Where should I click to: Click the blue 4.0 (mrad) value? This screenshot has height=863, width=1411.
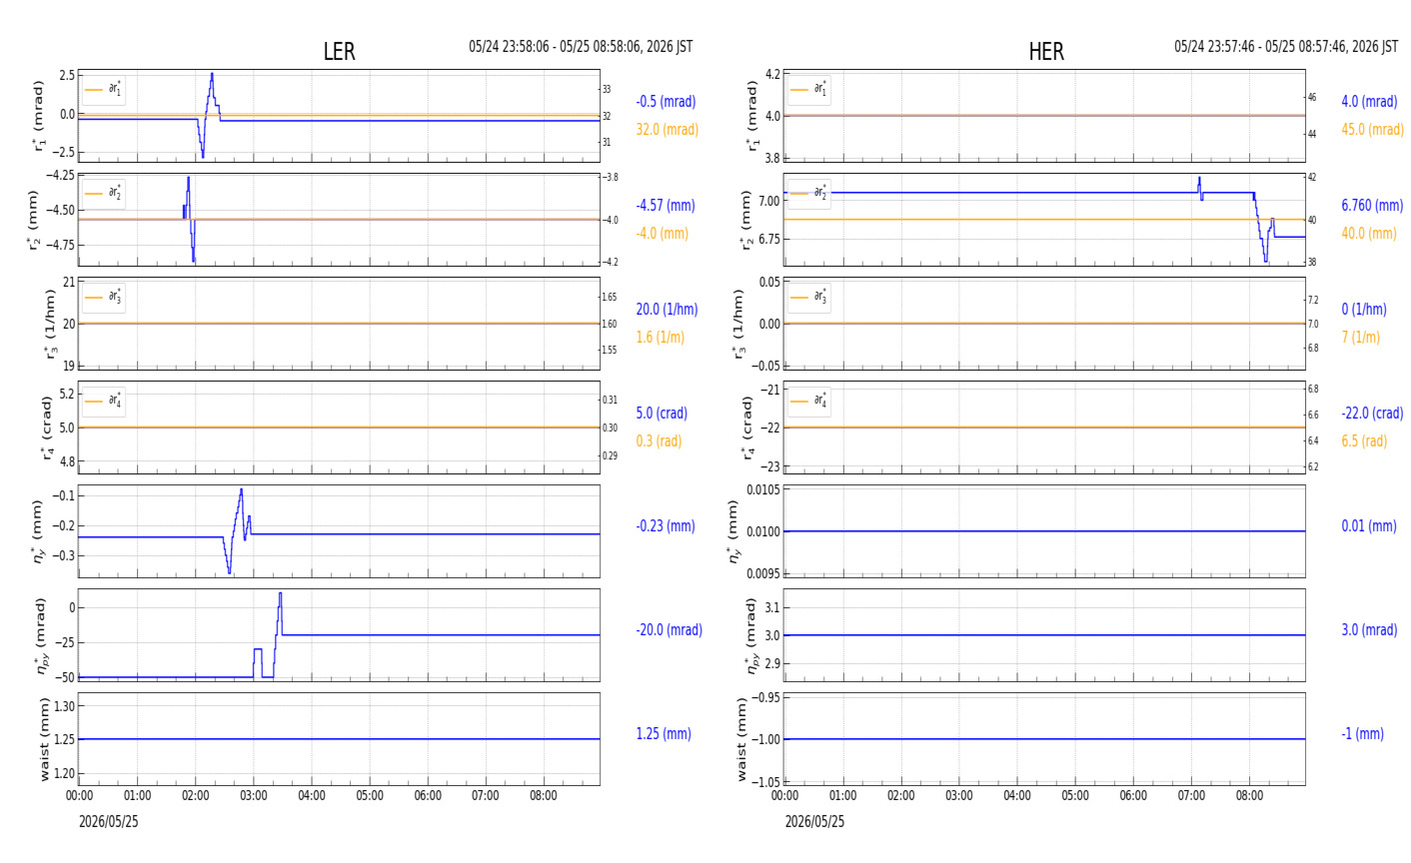1369,102
